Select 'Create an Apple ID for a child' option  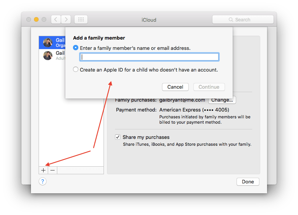(x=76, y=70)
